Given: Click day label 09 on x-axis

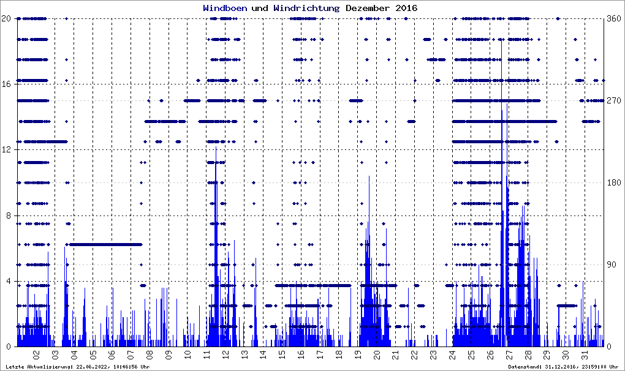Looking at the screenshot, I should 169,354.
